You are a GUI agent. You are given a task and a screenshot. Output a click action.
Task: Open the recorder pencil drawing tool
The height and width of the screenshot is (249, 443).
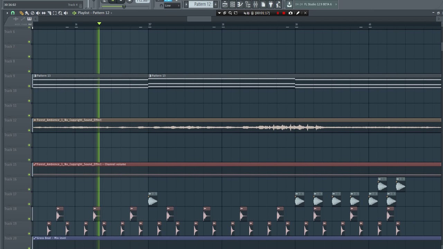298,13
